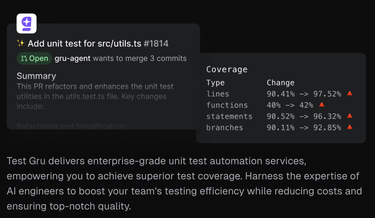
Task: Open the gru-agent author profile link
Action: (72, 58)
